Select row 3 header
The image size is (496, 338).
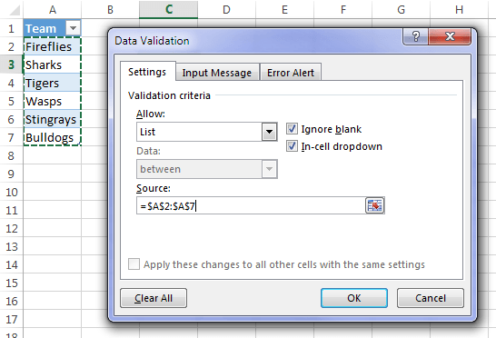11,65
